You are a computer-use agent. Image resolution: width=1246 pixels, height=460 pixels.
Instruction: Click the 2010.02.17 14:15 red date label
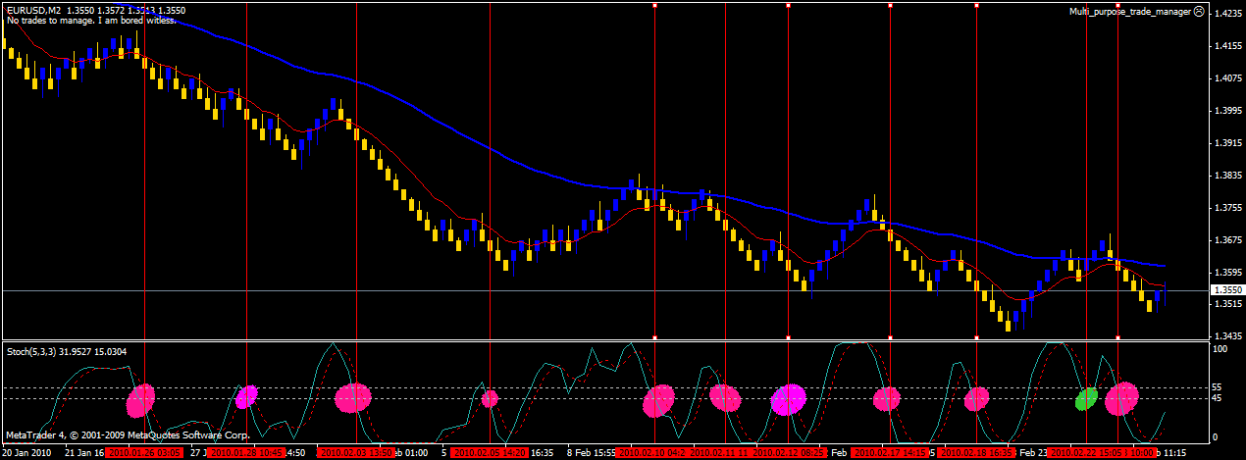point(889,453)
